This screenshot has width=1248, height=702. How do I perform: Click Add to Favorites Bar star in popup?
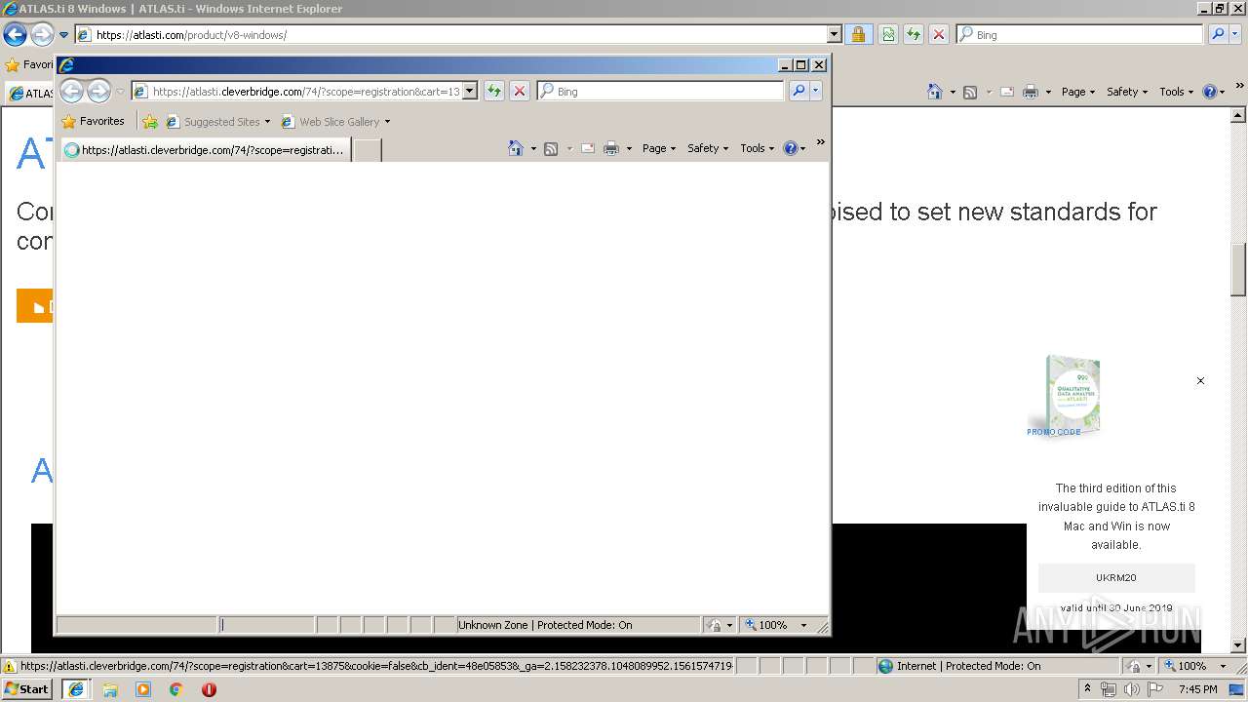[x=150, y=122]
